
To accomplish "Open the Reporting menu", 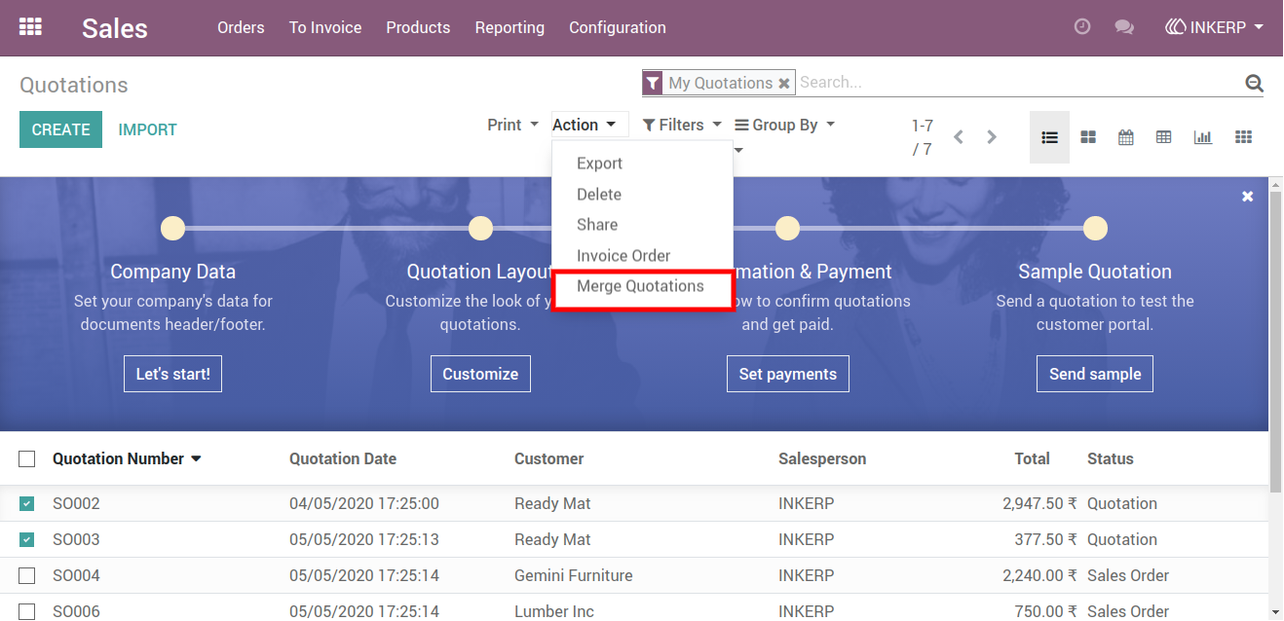I will tap(510, 27).
